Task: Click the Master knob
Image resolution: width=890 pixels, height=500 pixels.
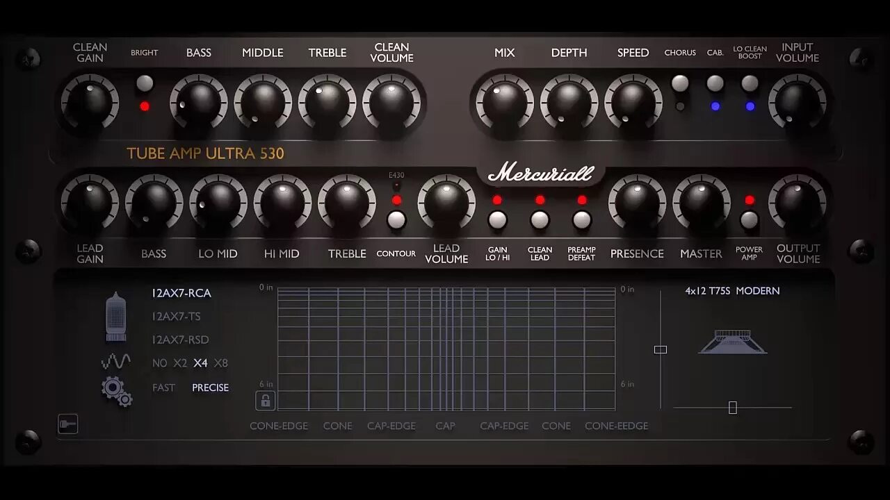Action: click(701, 203)
